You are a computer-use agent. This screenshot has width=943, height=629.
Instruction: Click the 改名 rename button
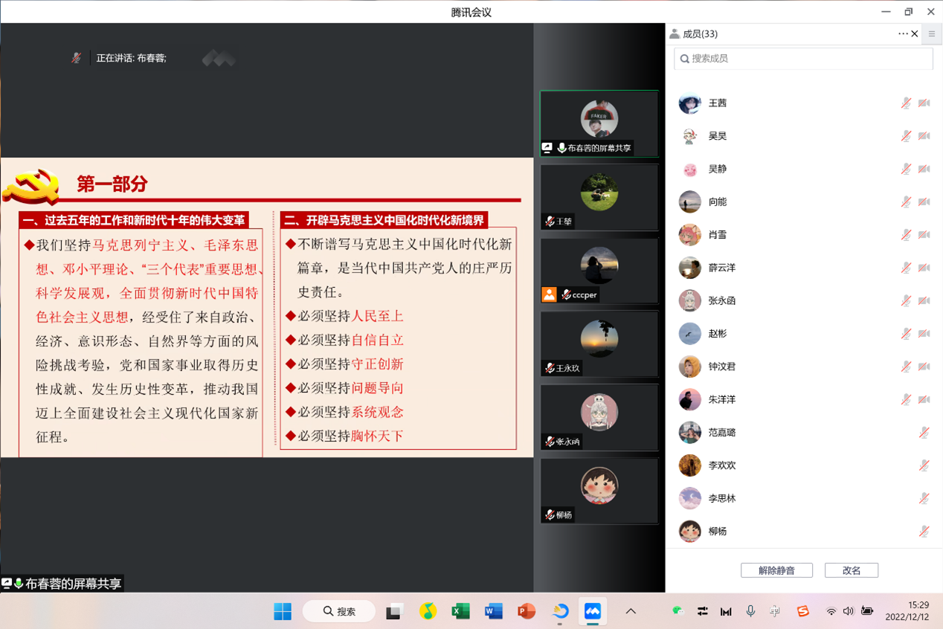point(852,570)
